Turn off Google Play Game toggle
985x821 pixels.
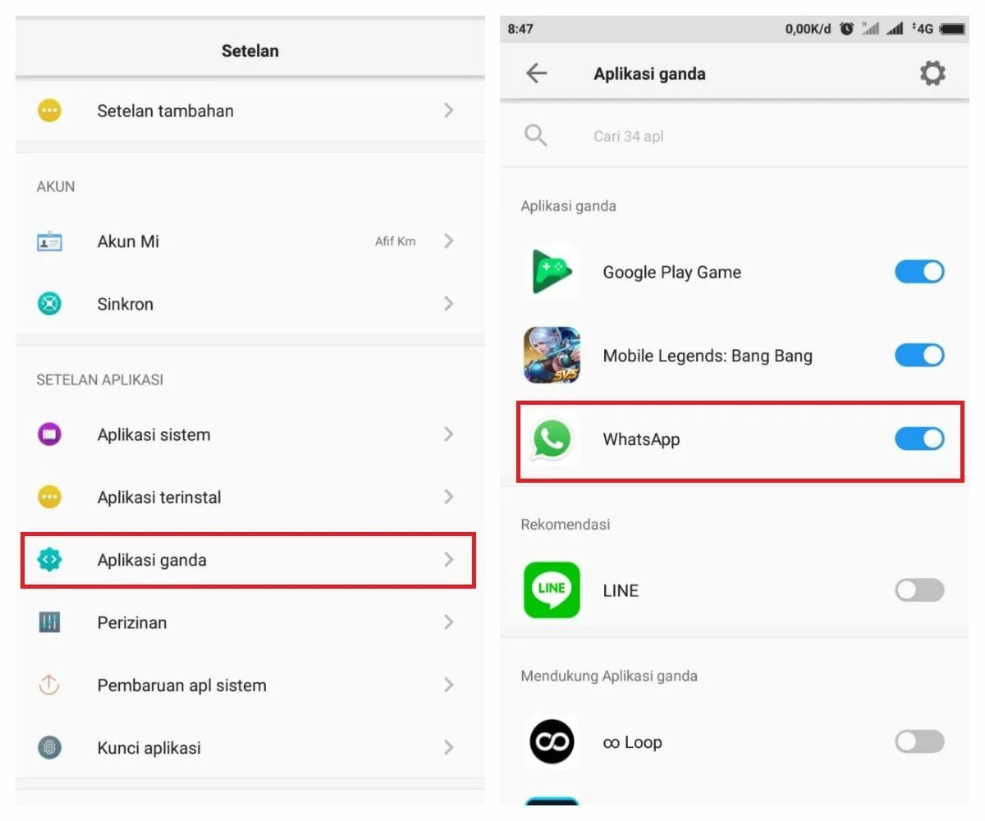point(919,272)
